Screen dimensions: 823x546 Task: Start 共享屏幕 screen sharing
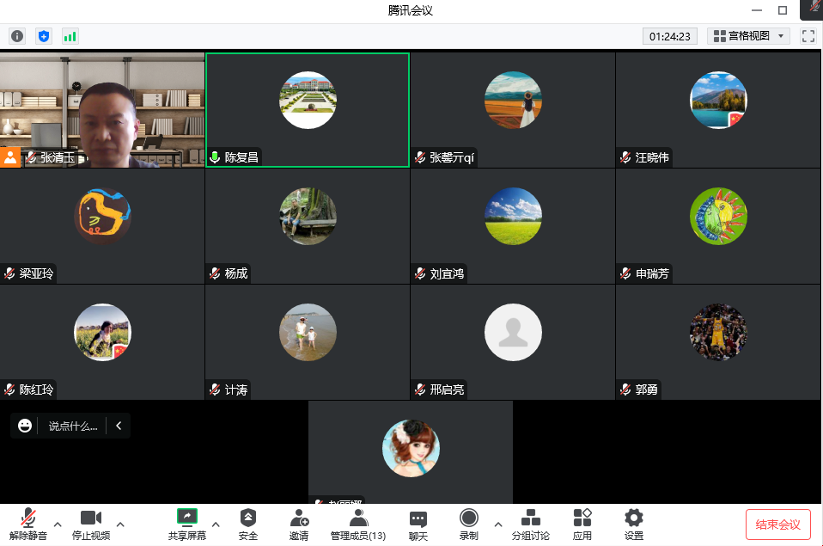point(186,524)
